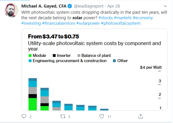This screenshot has width=173, height=123.
Task: Open the #markets hashtag link
Action: pos(123,18)
